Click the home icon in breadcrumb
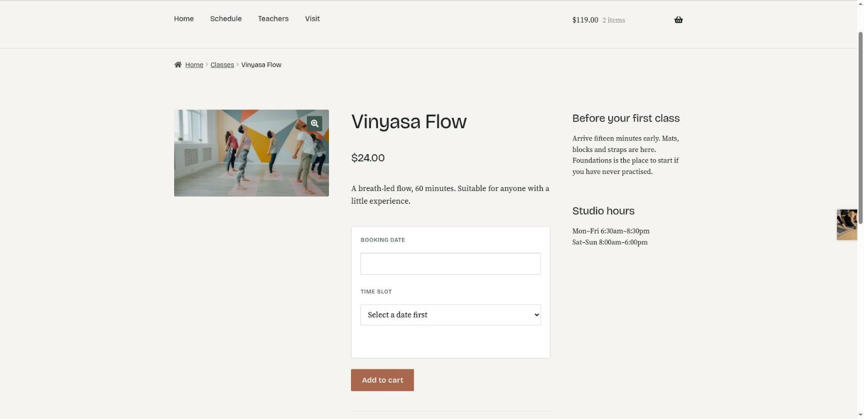This screenshot has width=864, height=419. point(178,65)
